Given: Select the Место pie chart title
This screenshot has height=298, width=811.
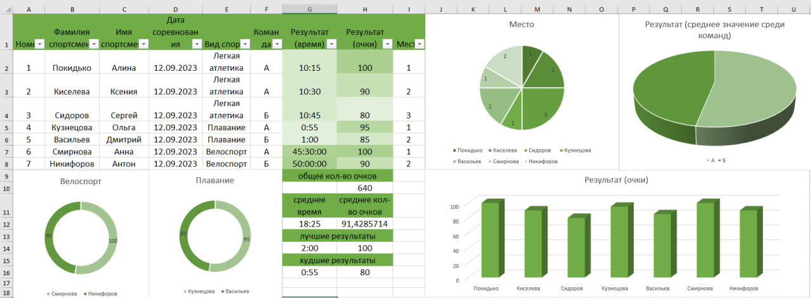Looking at the screenshot, I should (x=521, y=24).
